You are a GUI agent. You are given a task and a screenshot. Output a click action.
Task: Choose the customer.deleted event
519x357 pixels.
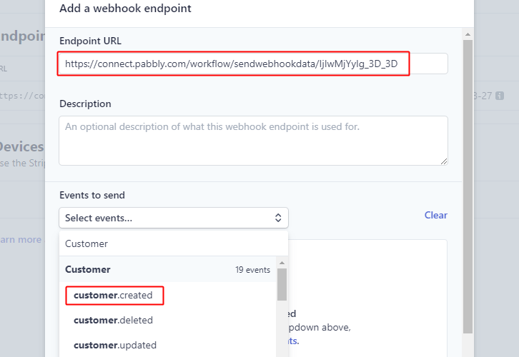coord(113,320)
